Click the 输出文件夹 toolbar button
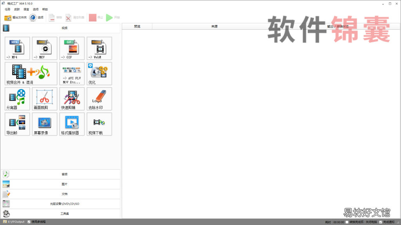 pos(15,18)
